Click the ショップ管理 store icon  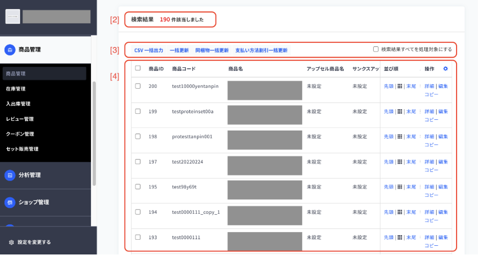pyautogui.click(x=10, y=203)
